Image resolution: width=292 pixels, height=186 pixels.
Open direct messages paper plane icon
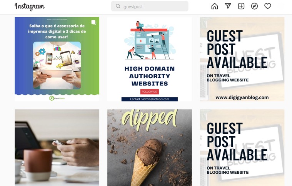coord(228,6)
